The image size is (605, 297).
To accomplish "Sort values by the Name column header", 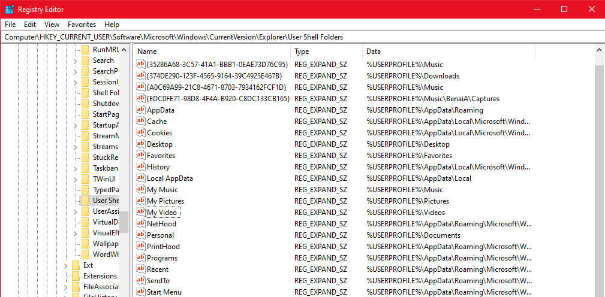I will (212, 51).
